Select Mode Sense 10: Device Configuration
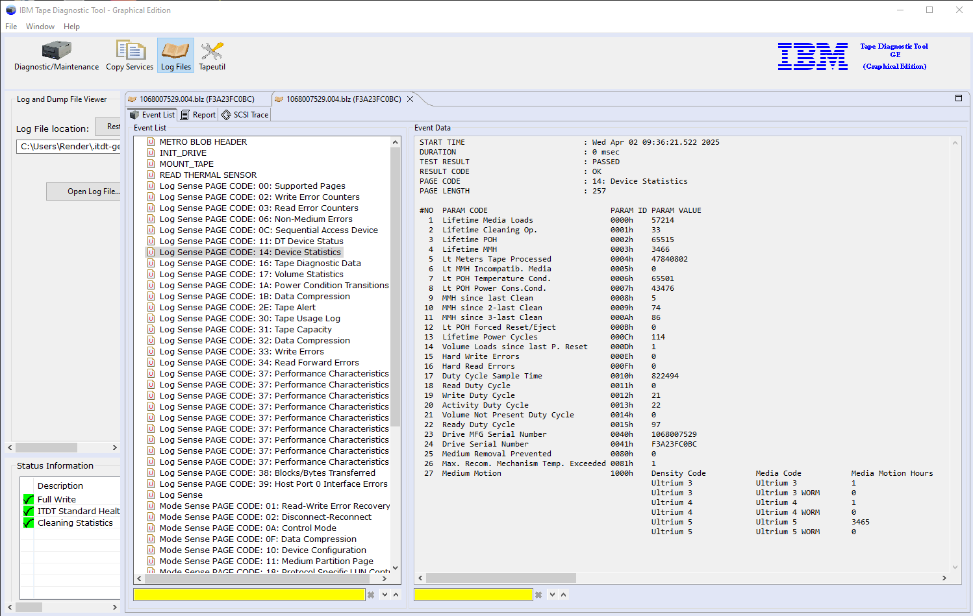 point(263,550)
